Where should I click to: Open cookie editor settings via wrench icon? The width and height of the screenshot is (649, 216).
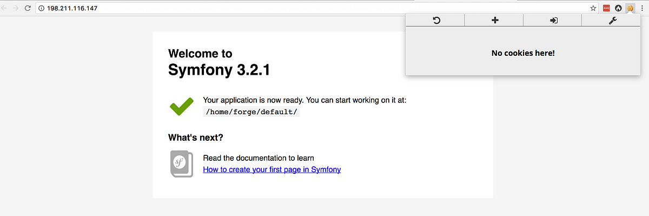612,20
